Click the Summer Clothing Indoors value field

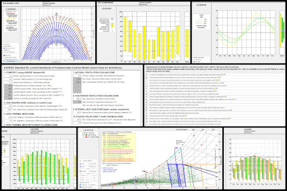[9, 79]
